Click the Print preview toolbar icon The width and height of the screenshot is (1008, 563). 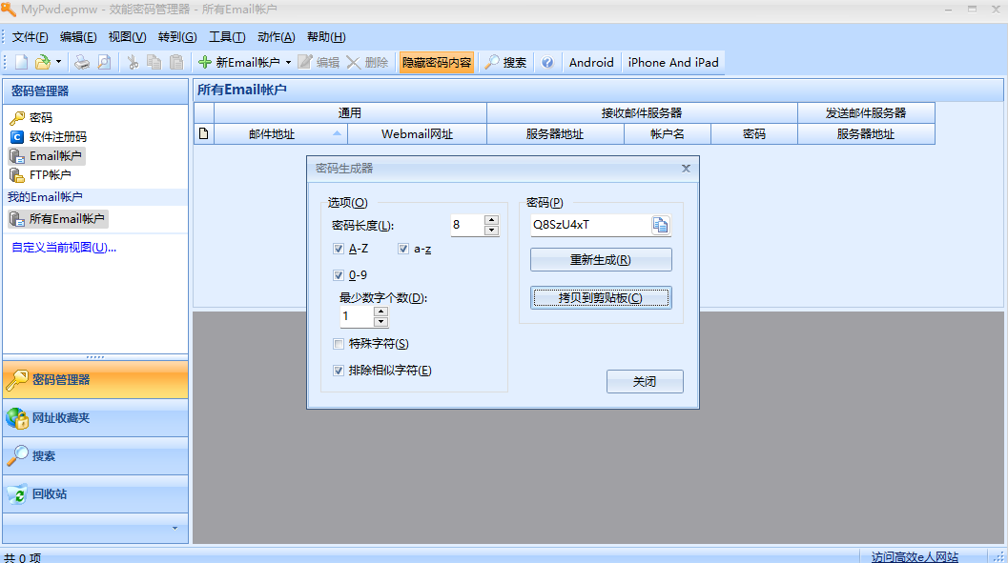104,62
